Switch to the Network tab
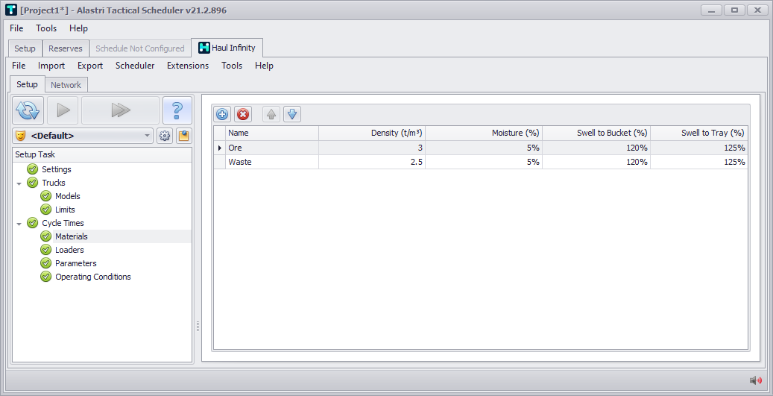The width and height of the screenshot is (773, 396). pyautogui.click(x=66, y=85)
